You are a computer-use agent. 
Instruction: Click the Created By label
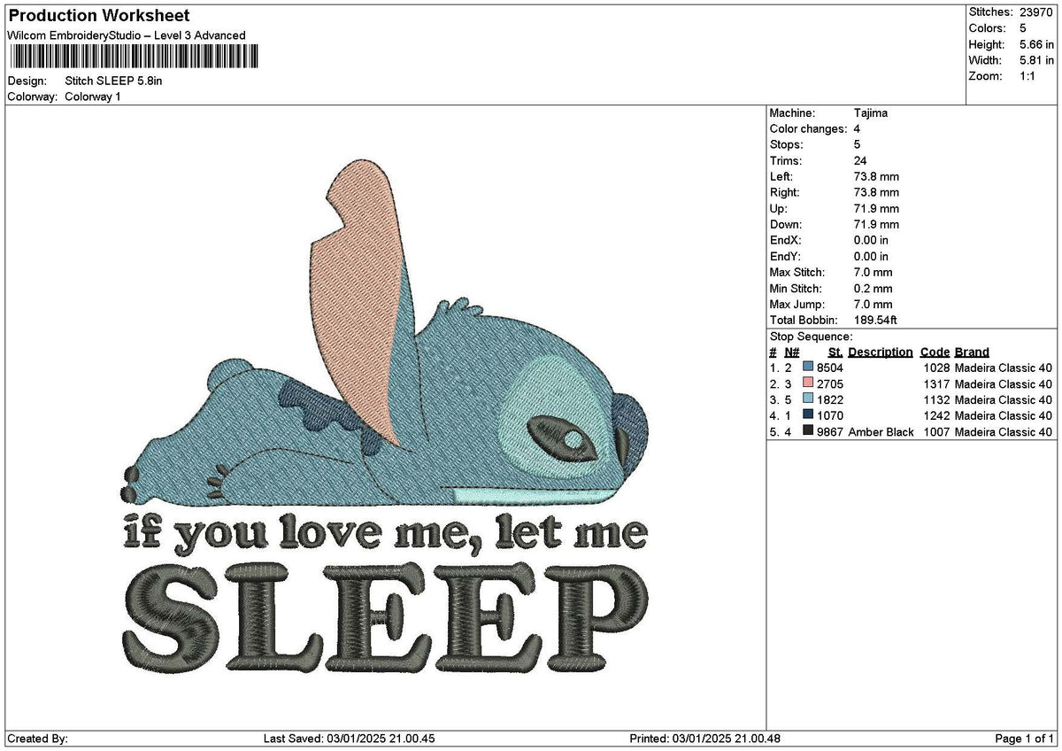(x=37, y=739)
